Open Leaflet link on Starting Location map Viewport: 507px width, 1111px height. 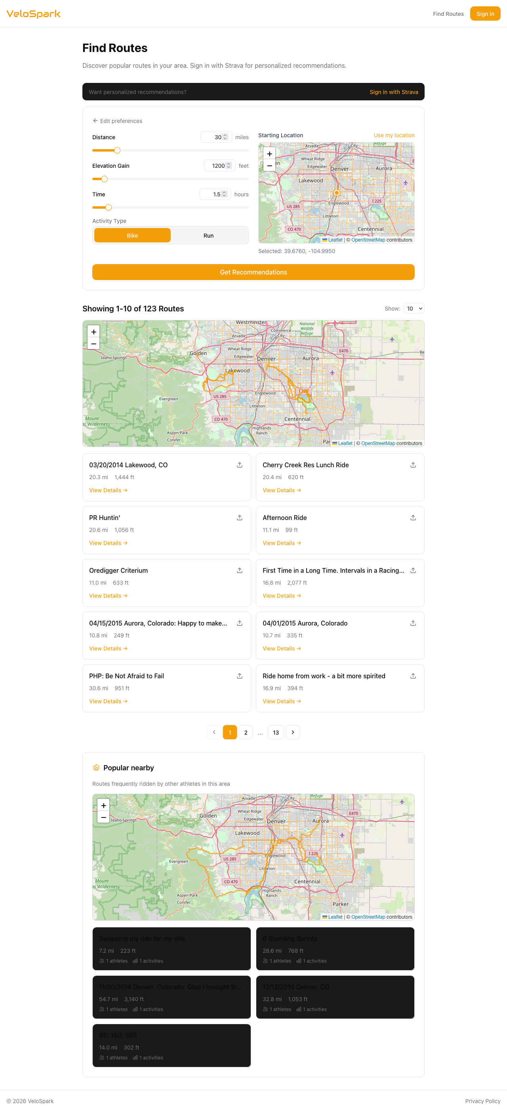[335, 240]
